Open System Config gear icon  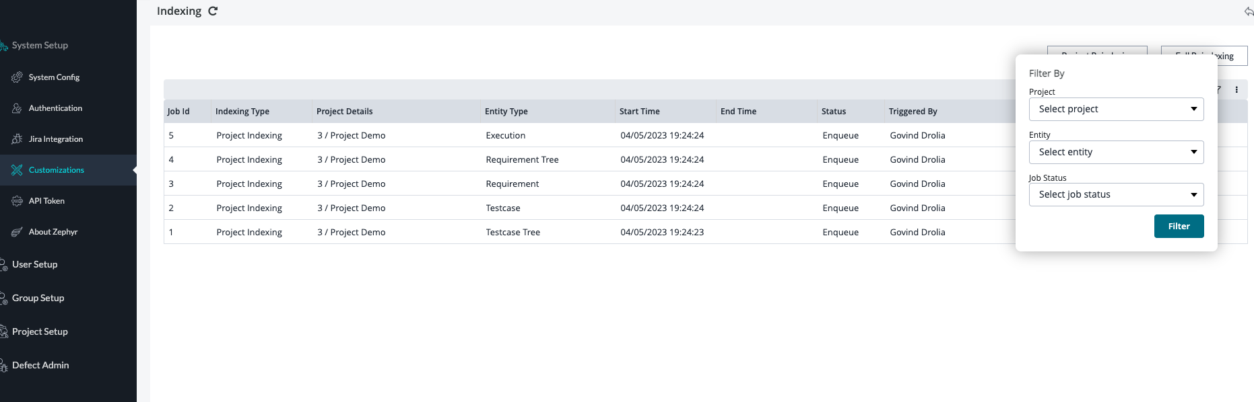pyautogui.click(x=17, y=77)
